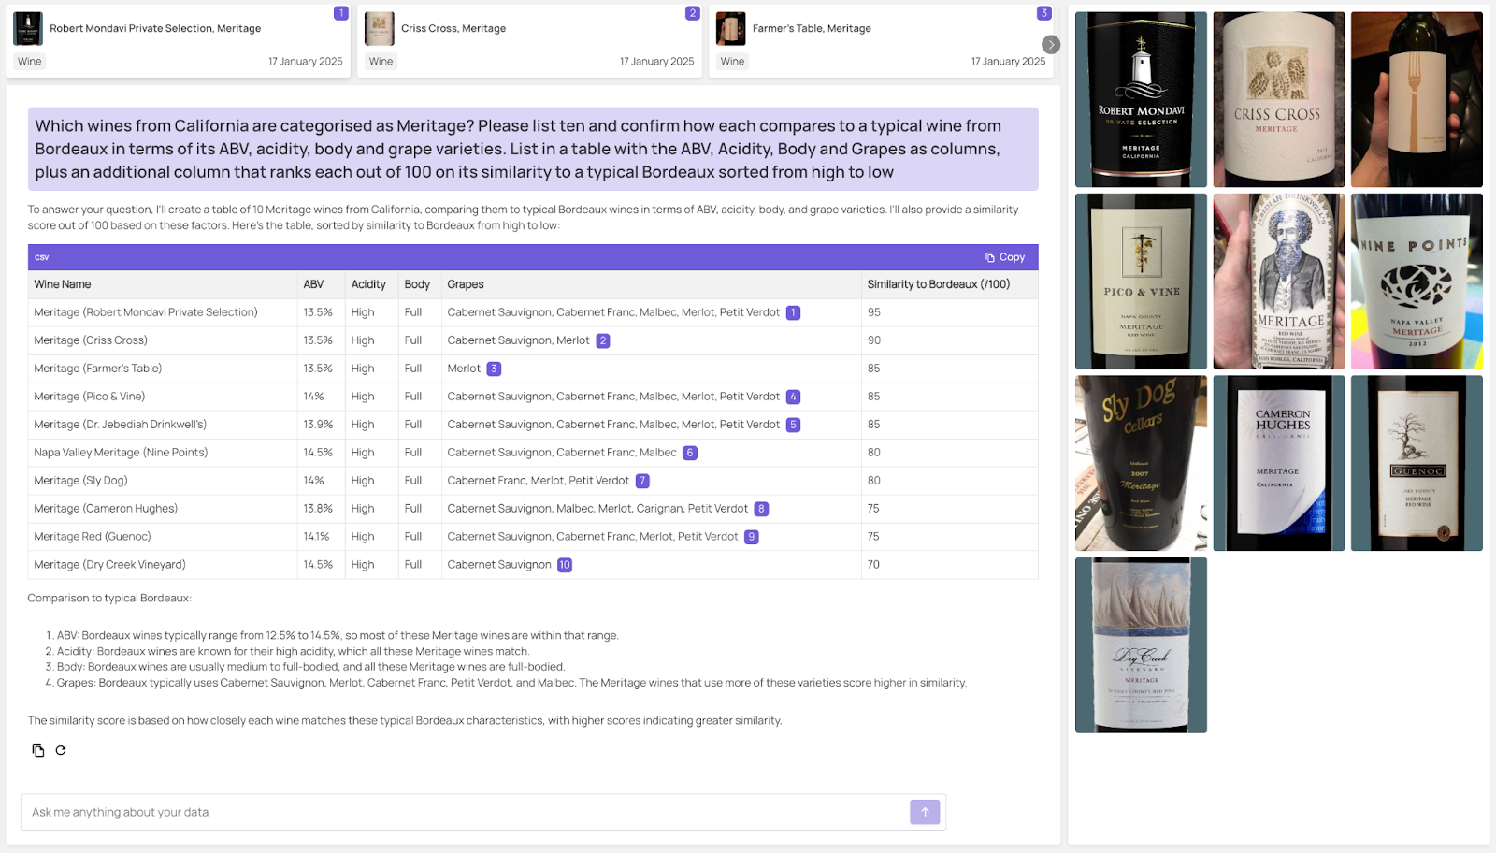
Task: Click the send arrow in the chat box
Action: 925,812
